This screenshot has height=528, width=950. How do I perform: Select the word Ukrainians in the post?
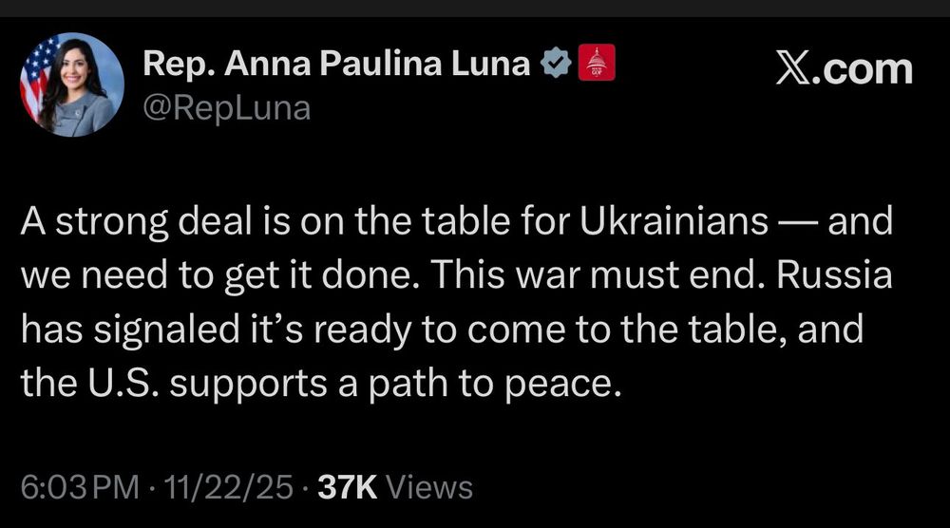(x=674, y=221)
